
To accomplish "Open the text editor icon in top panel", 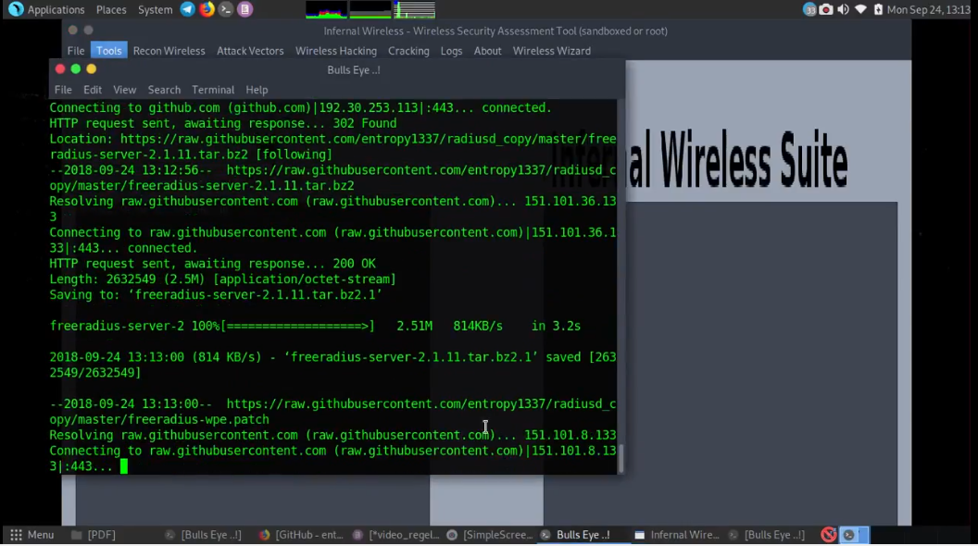I will [245, 9].
